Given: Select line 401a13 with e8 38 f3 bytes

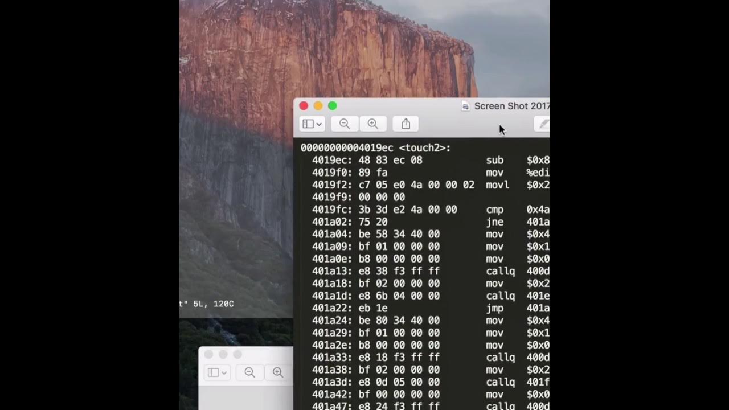Looking at the screenshot, I should click(x=431, y=271).
